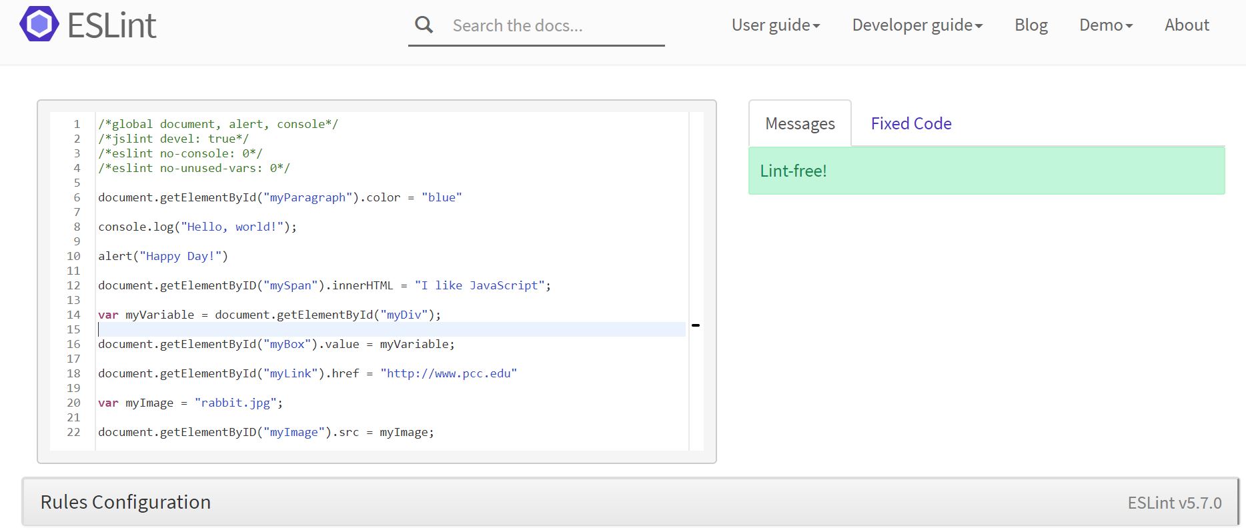Open the Demo dropdown menu
The height and width of the screenshot is (530, 1246).
[x=1105, y=25]
